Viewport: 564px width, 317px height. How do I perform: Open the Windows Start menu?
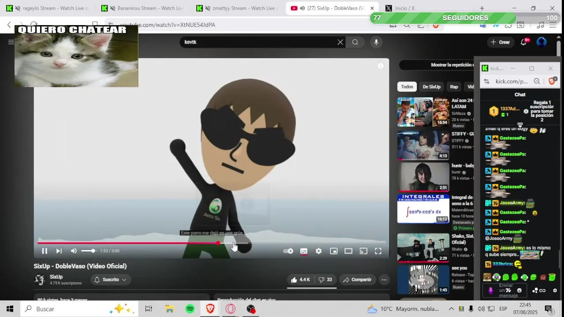(x=10, y=309)
